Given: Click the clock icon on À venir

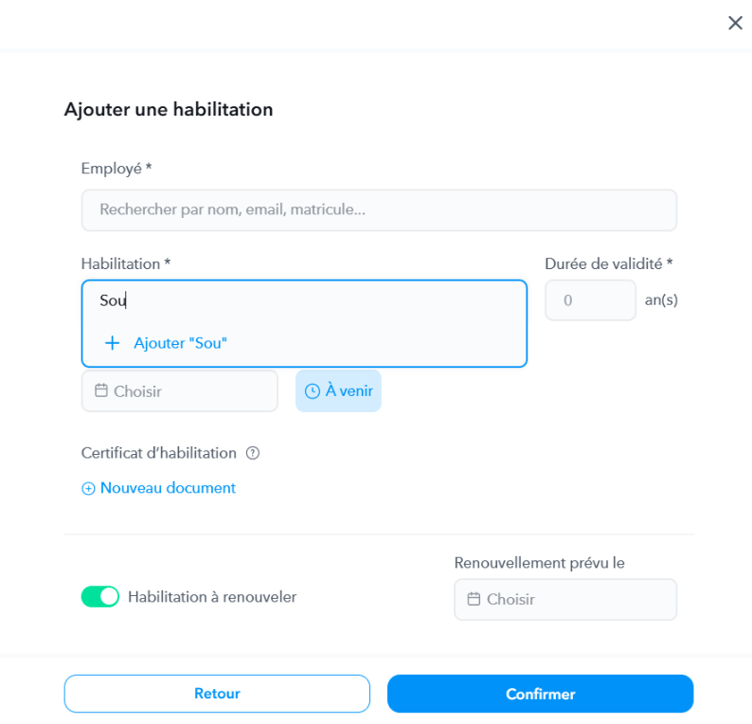Looking at the screenshot, I should click(x=313, y=391).
